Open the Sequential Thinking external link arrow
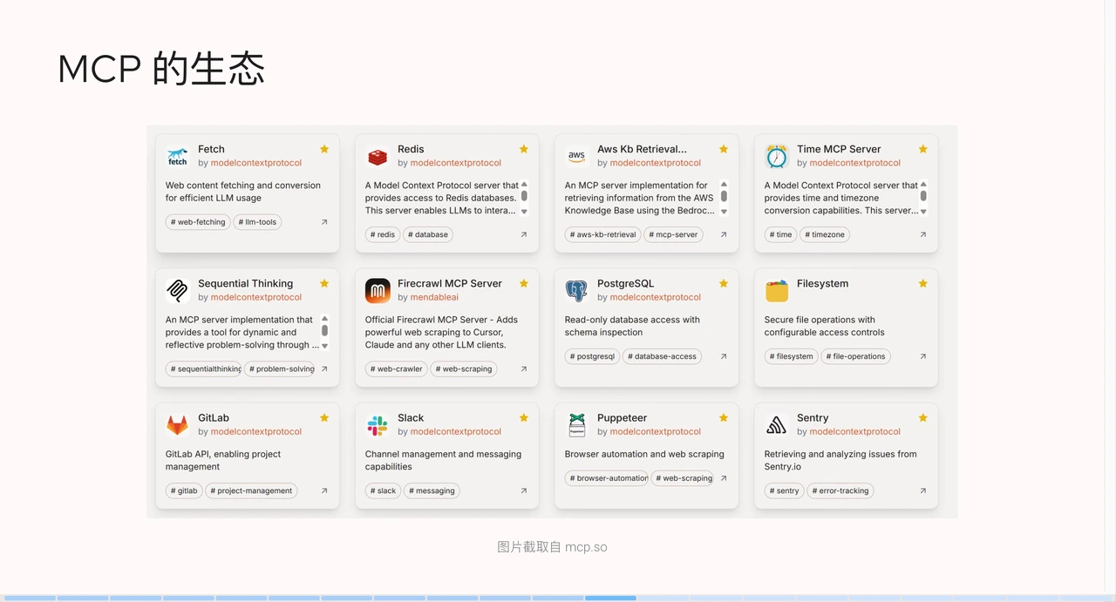 pos(324,369)
